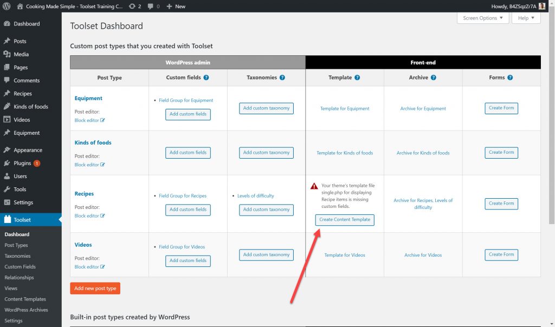Click the Taxonomies help question icon

(282, 77)
